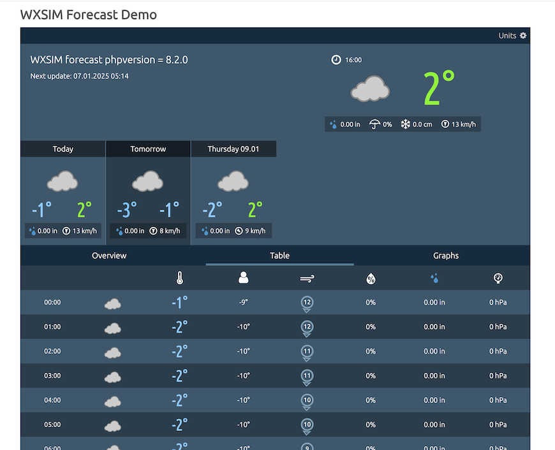Click the cloud icon in Thursday 09.01 card
This screenshot has width=555, height=450.
[233, 181]
